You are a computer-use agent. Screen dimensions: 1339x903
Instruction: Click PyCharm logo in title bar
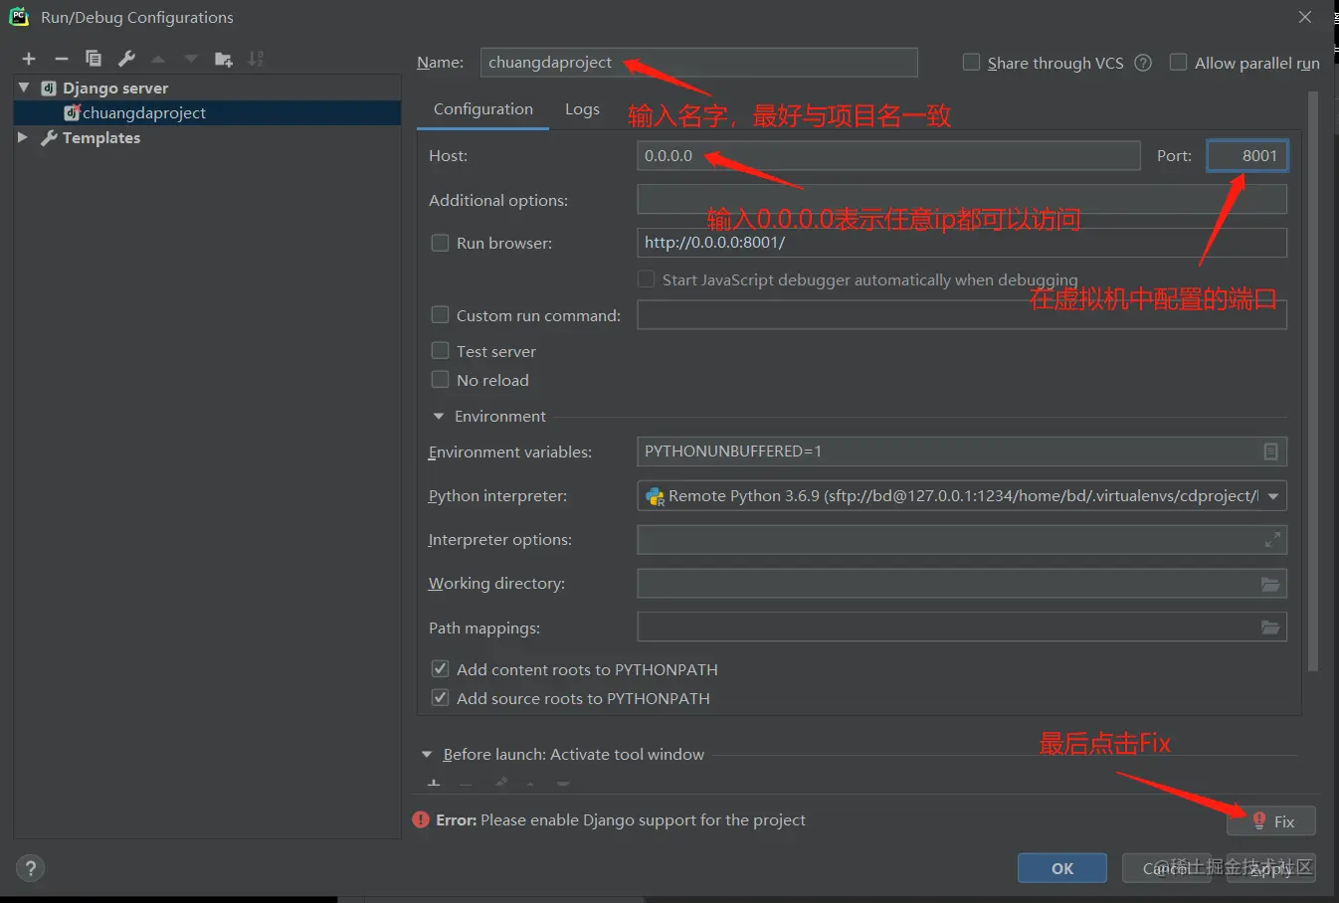pyautogui.click(x=19, y=17)
